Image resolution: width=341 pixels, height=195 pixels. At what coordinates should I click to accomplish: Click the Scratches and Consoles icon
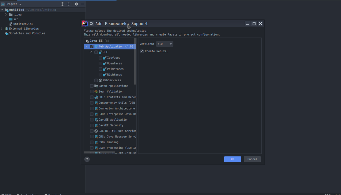pyautogui.click(x=7, y=33)
